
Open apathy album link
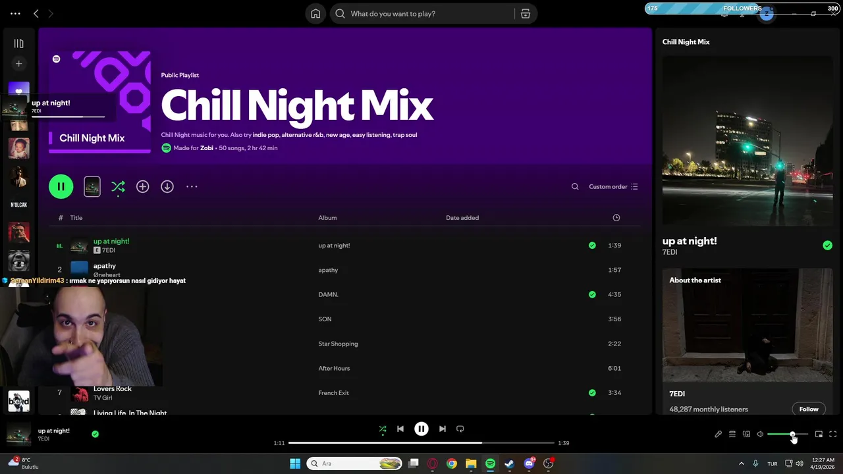328,270
